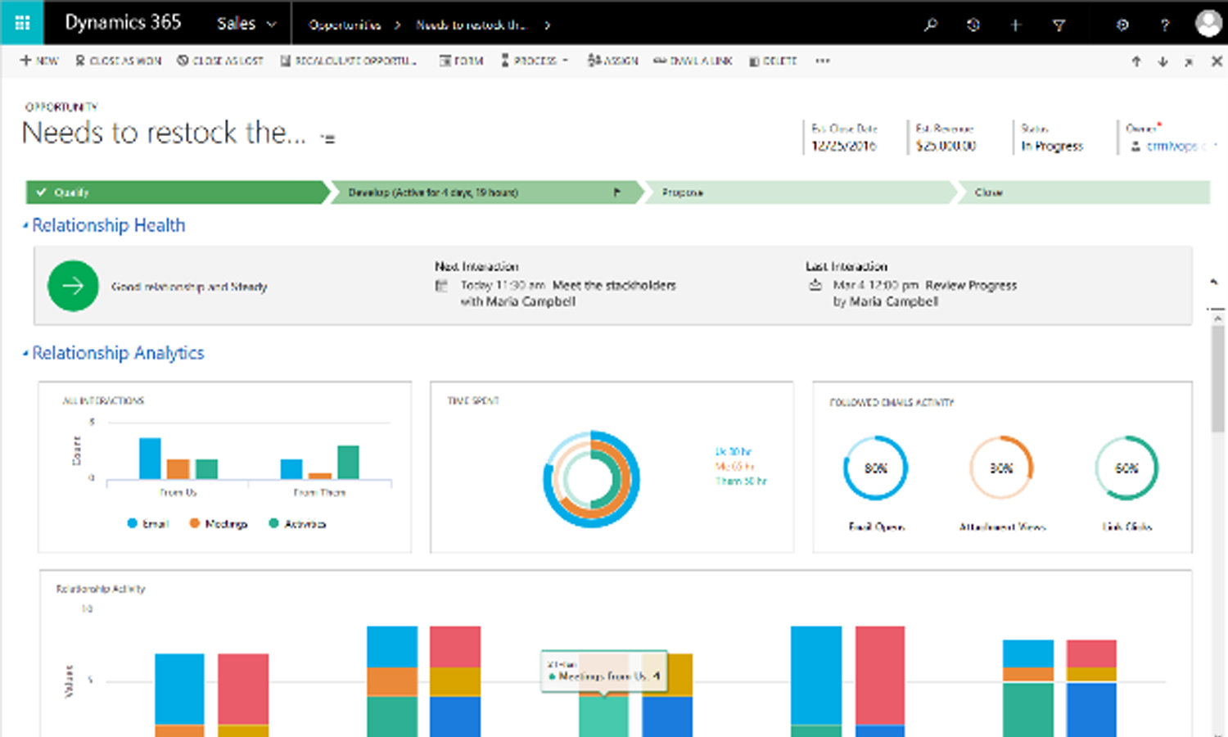Open more commands ellipsis
This screenshot has width=1228, height=737.
[x=823, y=61]
